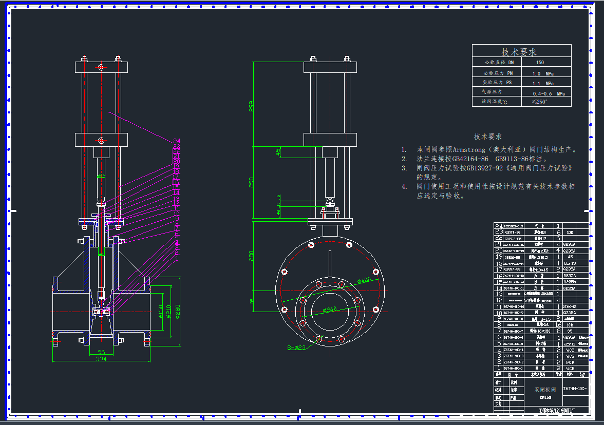Click the 8-ø23 bolt hole annotation
Screen dimensions: 604x425
(296, 347)
